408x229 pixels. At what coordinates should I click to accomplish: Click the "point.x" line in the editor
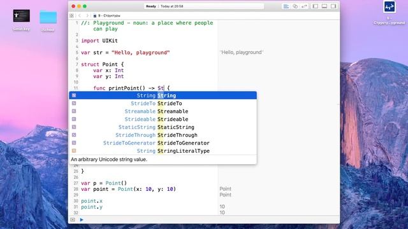[92, 201]
